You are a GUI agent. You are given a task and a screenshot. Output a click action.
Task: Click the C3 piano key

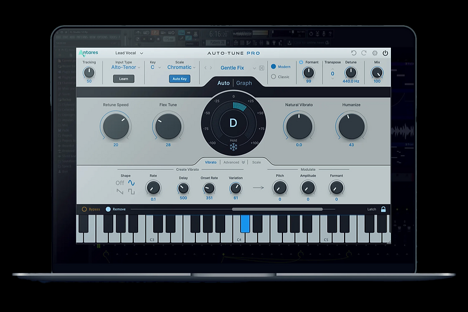point(152,238)
